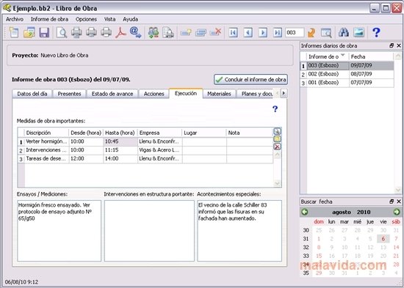
Task: Click the binoculars find icon
Action: point(344,32)
